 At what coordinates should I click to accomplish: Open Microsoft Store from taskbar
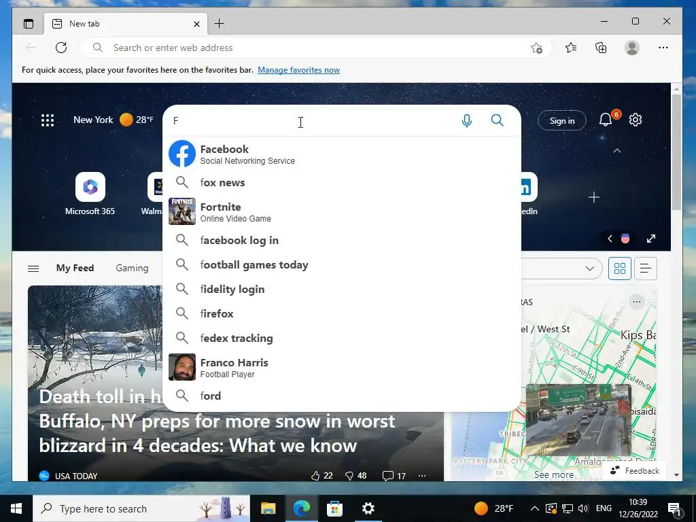tap(334, 508)
